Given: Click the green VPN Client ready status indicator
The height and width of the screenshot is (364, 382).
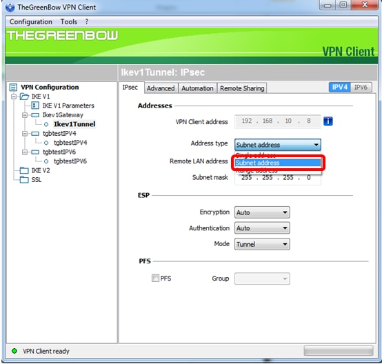Looking at the screenshot, I should (14, 351).
